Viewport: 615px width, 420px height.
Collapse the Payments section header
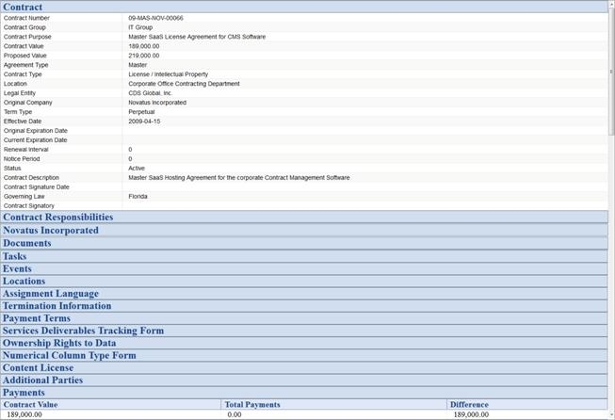304,393
